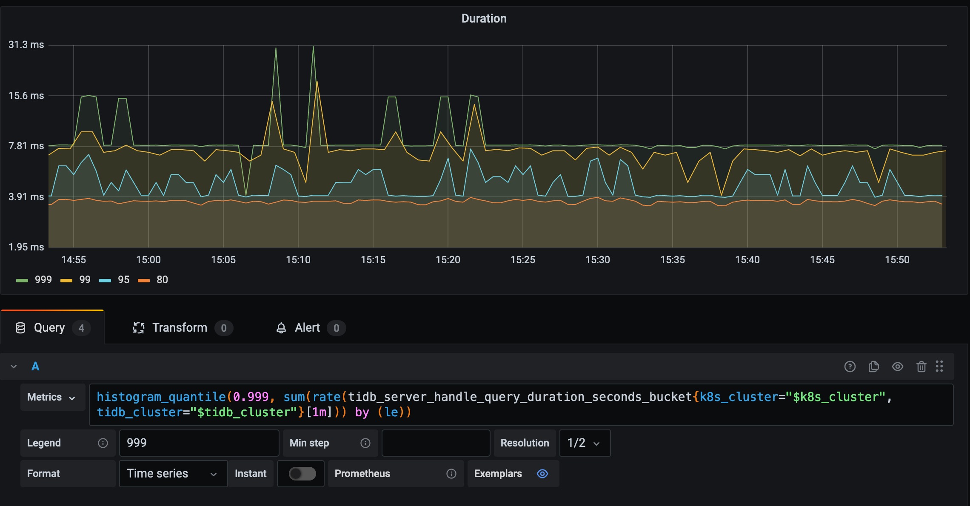Switch to the Transform tab
Viewport: 970px width, 506px height.
point(180,328)
